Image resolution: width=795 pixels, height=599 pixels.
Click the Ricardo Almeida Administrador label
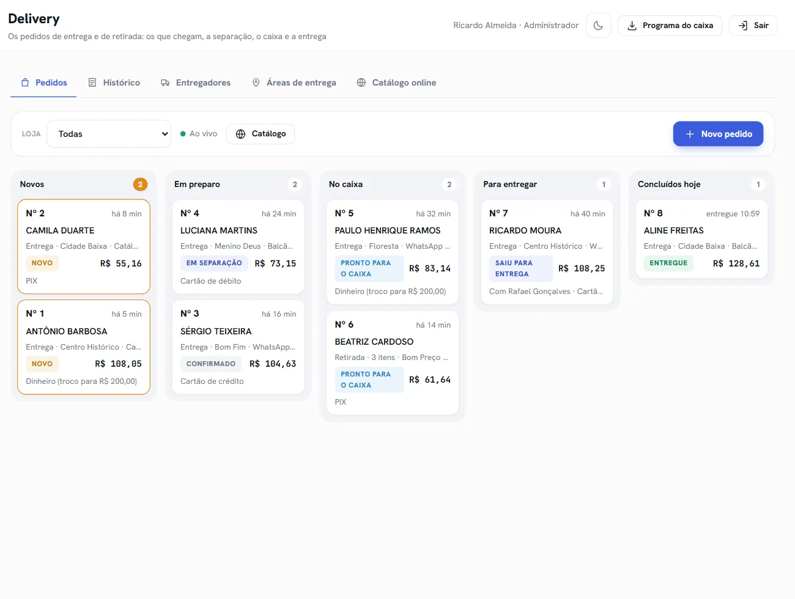tap(516, 26)
